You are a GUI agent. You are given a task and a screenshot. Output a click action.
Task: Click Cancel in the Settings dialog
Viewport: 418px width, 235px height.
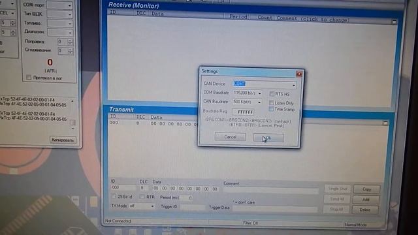tap(230, 137)
